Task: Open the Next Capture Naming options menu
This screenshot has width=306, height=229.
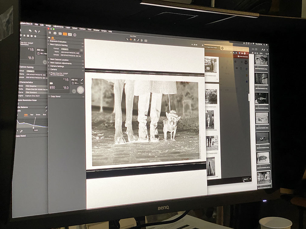Action: 83,47
